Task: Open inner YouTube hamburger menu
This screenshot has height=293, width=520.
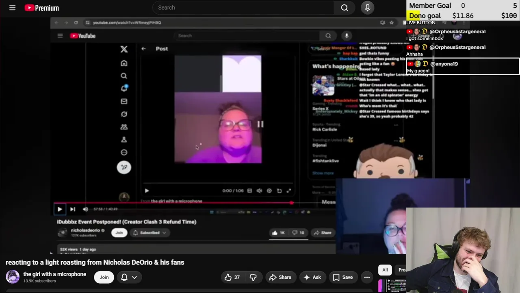Action: (60, 36)
